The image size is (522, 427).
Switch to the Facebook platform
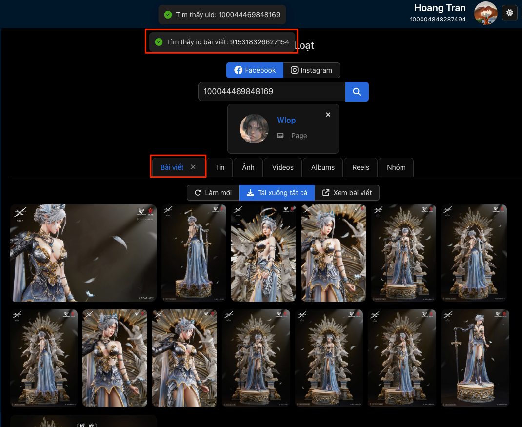click(x=255, y=70)
